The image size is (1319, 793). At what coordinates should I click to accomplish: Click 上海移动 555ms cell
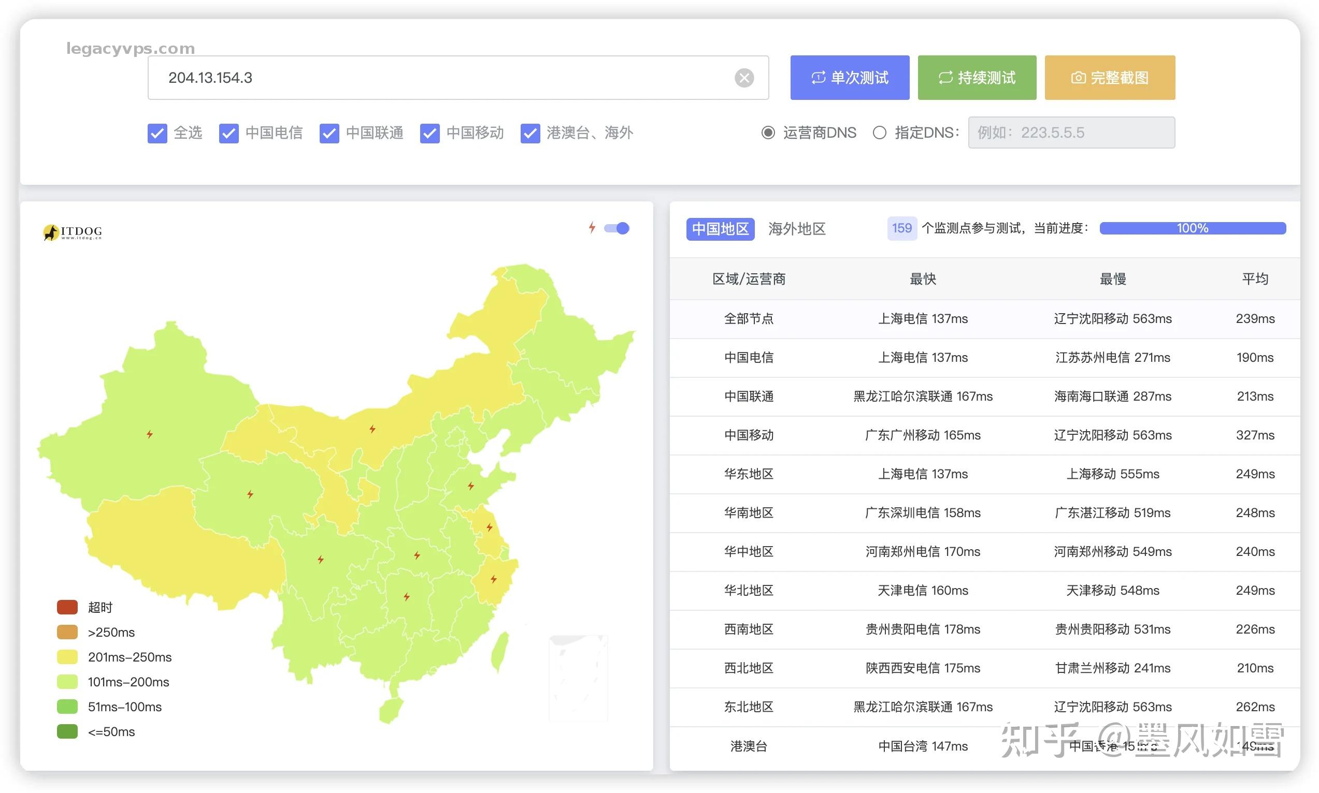[1113, 474]
